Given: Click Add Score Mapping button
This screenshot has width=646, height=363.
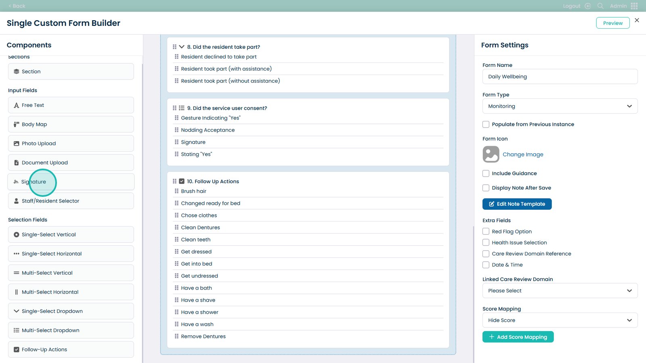Looking at the screenshot, I should (x=518, y=337).
